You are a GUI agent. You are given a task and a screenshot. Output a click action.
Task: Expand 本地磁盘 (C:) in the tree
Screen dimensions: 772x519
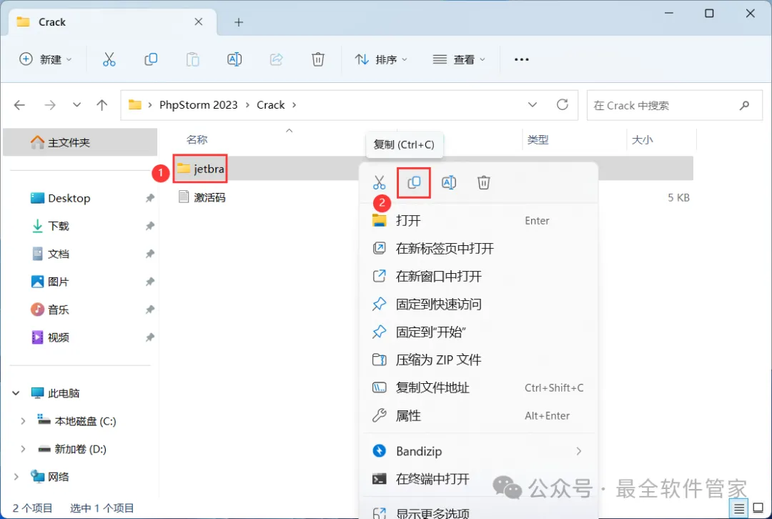pyautogui.click(x=23, y=421)
